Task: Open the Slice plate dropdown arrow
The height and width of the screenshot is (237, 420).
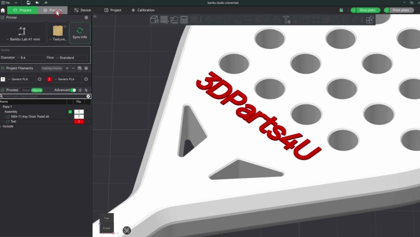Action: pyautogui.click(x=354, y=10)
